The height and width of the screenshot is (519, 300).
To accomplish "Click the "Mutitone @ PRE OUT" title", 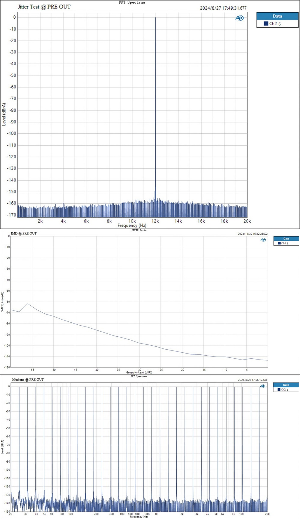I will click(28, 379).
